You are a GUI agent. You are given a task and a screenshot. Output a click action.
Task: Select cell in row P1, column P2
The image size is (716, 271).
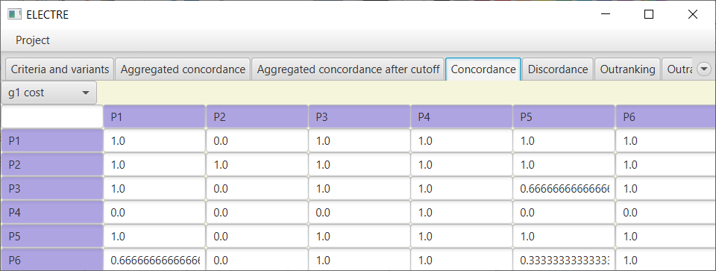(x=257, y=141)
